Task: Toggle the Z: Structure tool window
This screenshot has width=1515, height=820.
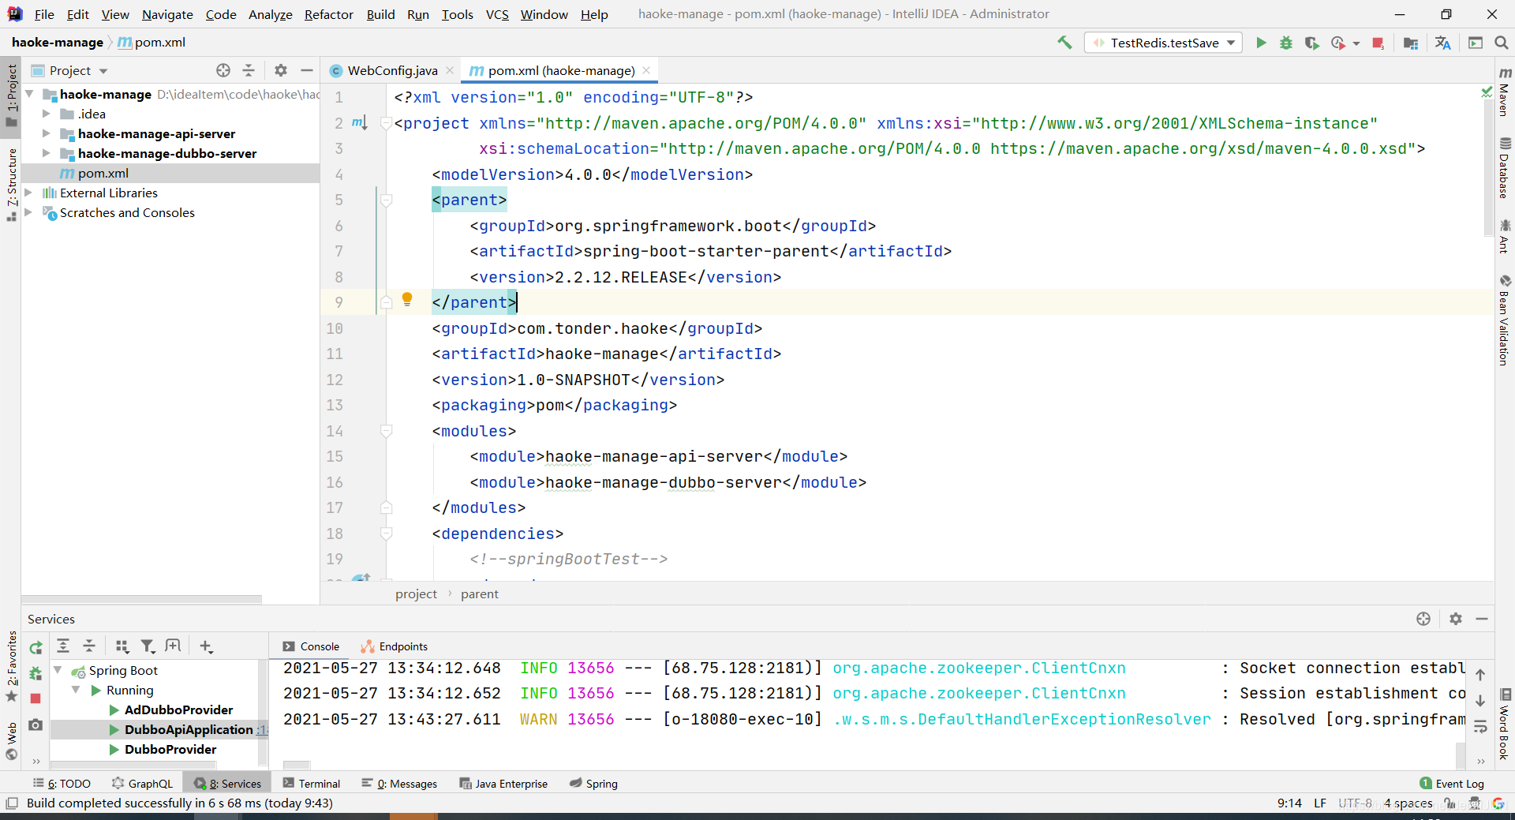Action: [x=11, y=184]
